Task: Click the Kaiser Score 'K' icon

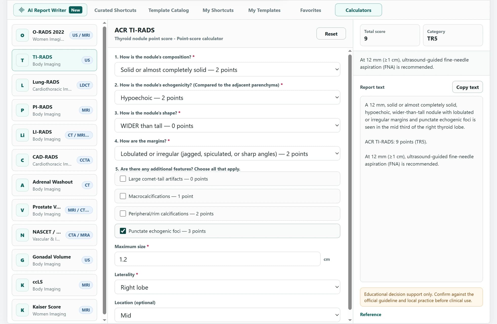Action: 22,310
